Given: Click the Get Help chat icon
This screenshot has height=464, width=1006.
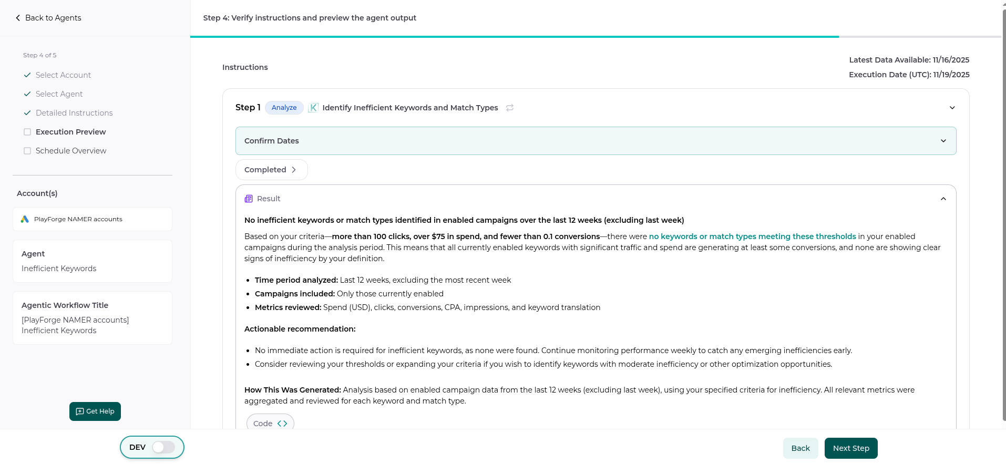Looking at the screenshot, I should pyautogui.click(x=80, y=411).
